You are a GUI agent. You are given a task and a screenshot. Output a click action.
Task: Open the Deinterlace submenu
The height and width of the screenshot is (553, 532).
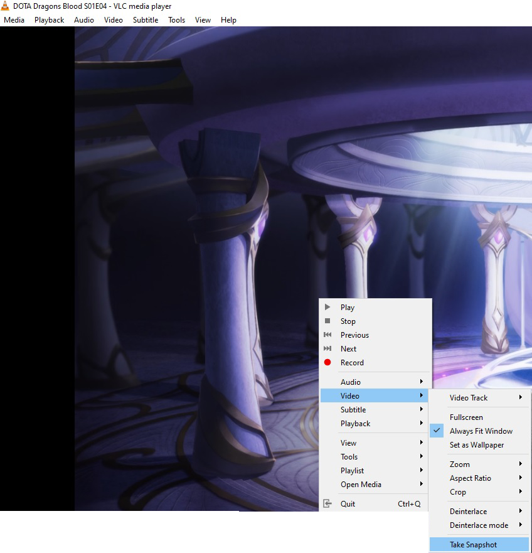(x=479, y=511)
